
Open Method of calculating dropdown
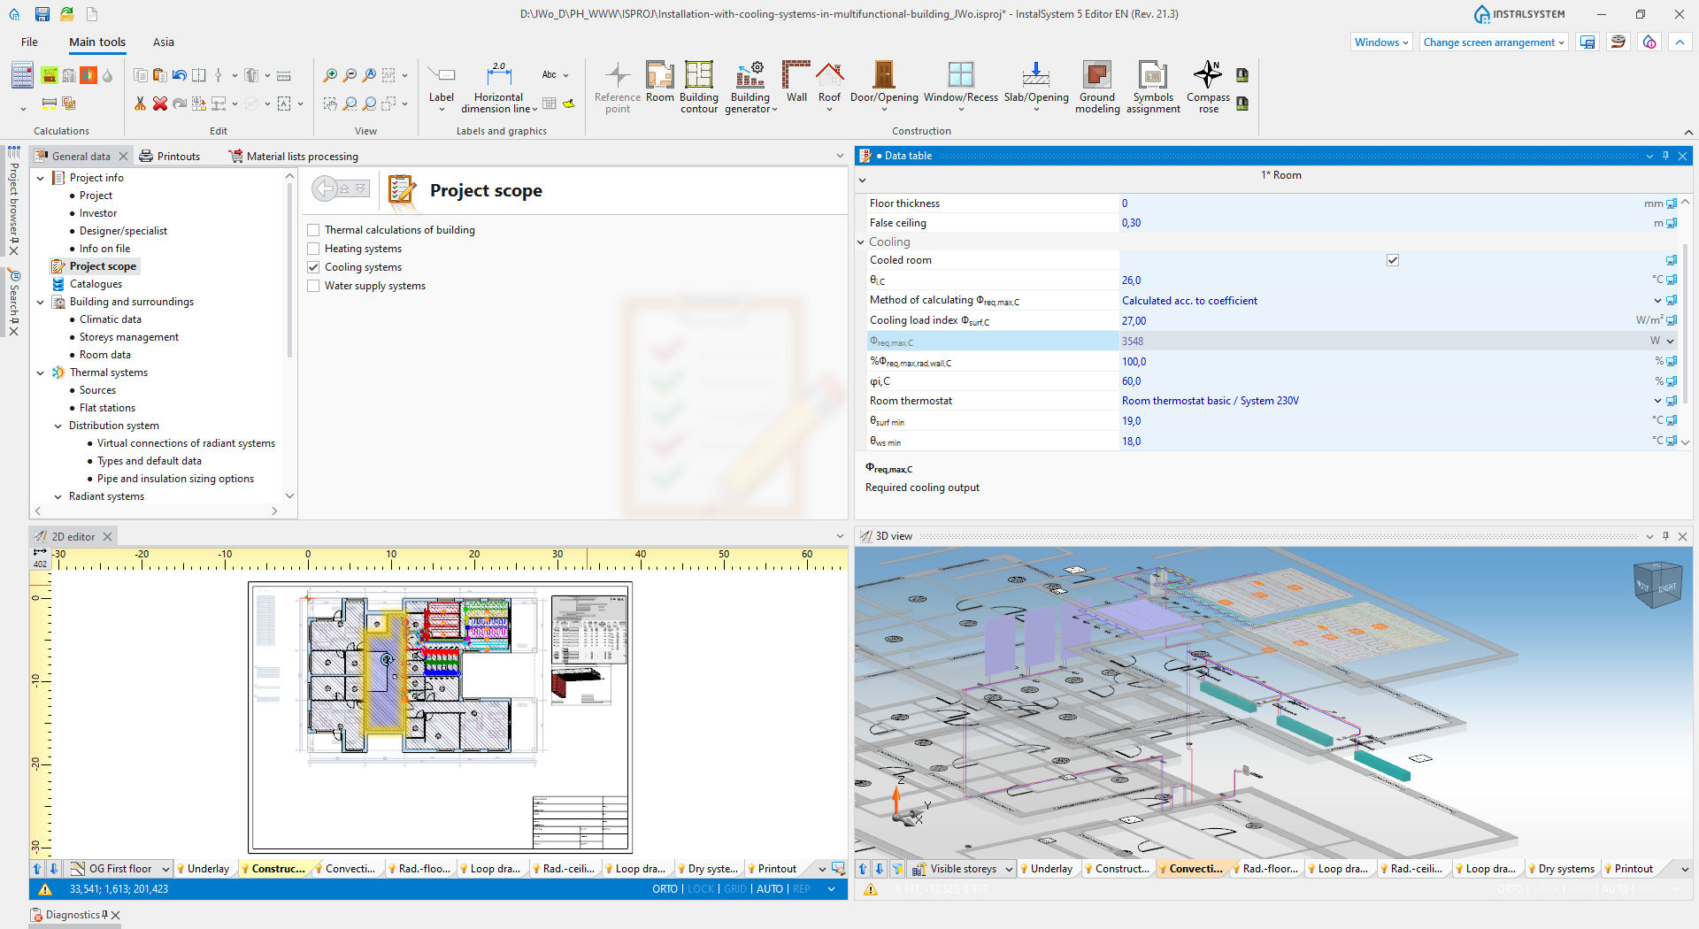(x=1657, y=301)
